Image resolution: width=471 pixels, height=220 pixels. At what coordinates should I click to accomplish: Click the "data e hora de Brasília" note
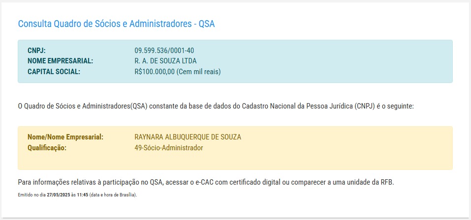point(113,195)
